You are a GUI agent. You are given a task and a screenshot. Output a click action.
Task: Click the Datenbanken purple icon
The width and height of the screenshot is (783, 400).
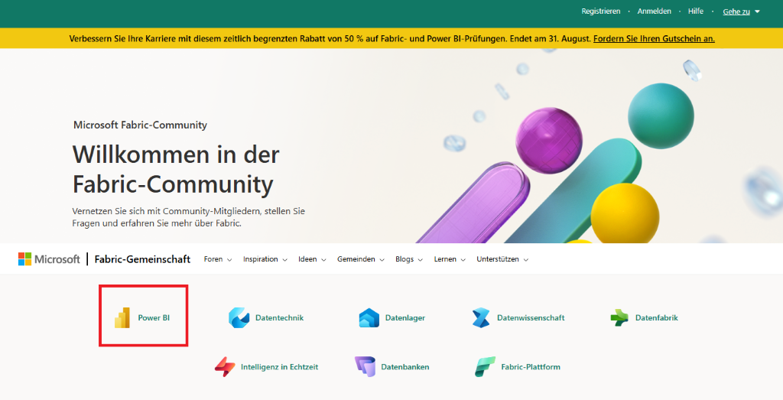pyautogui.click(x=365, y=366)
